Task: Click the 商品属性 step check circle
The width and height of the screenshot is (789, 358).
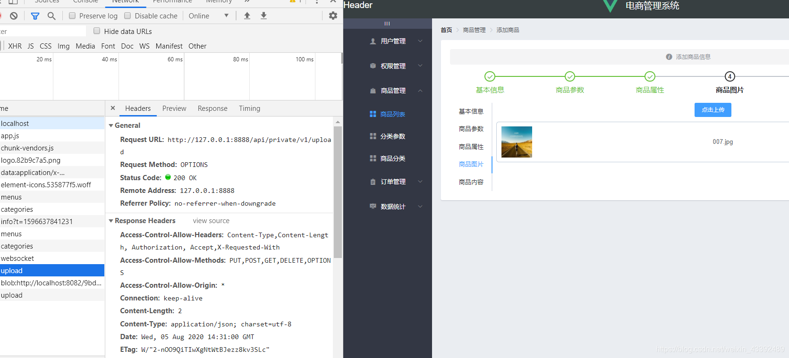Action: point(650,76)
